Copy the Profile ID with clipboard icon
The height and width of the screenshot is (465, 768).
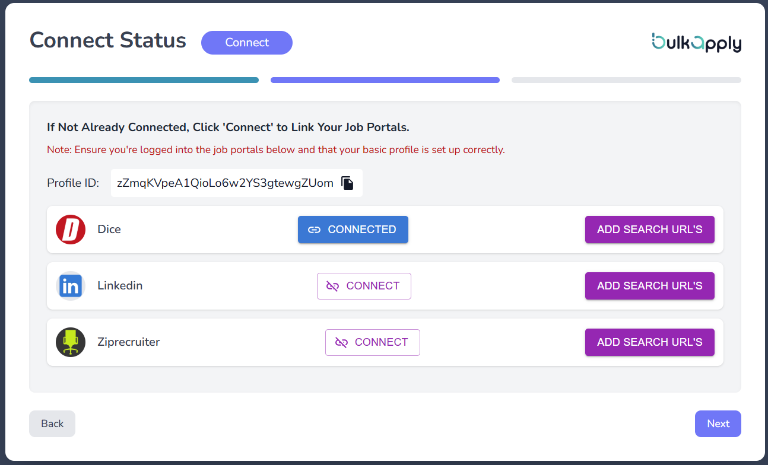click(348, 183)
